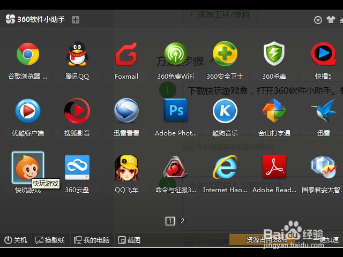Click the 资源占用 usage bar

(262, 240)
